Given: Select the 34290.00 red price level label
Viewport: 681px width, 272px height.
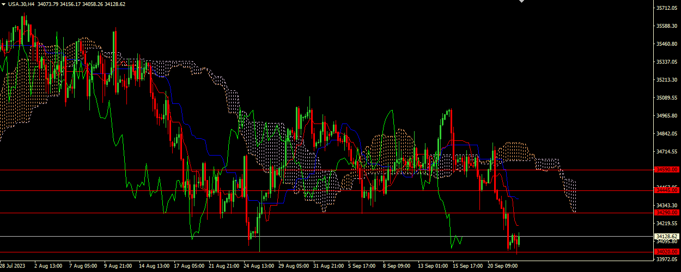Looking at the screenshot, I should tap(666, 213).
